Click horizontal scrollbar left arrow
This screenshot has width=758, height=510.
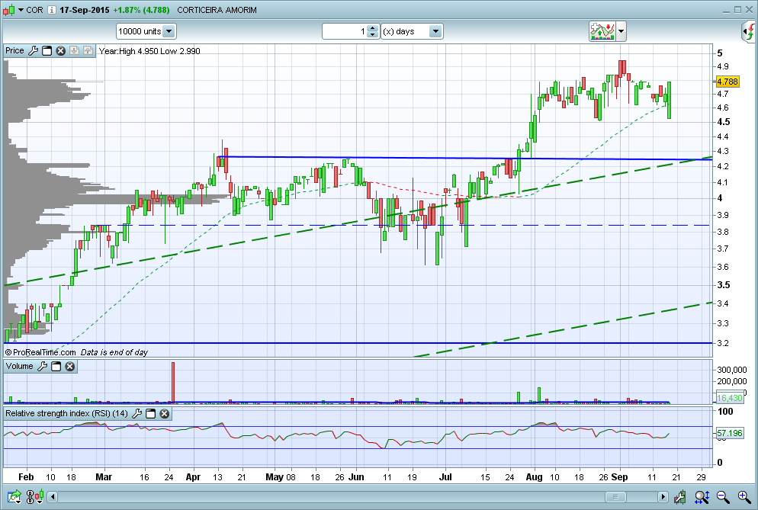pos(53,497)
